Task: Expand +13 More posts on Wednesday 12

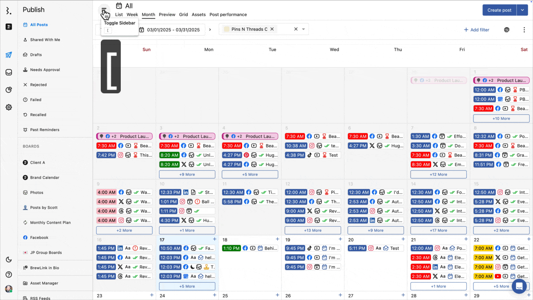Action: 313,230
